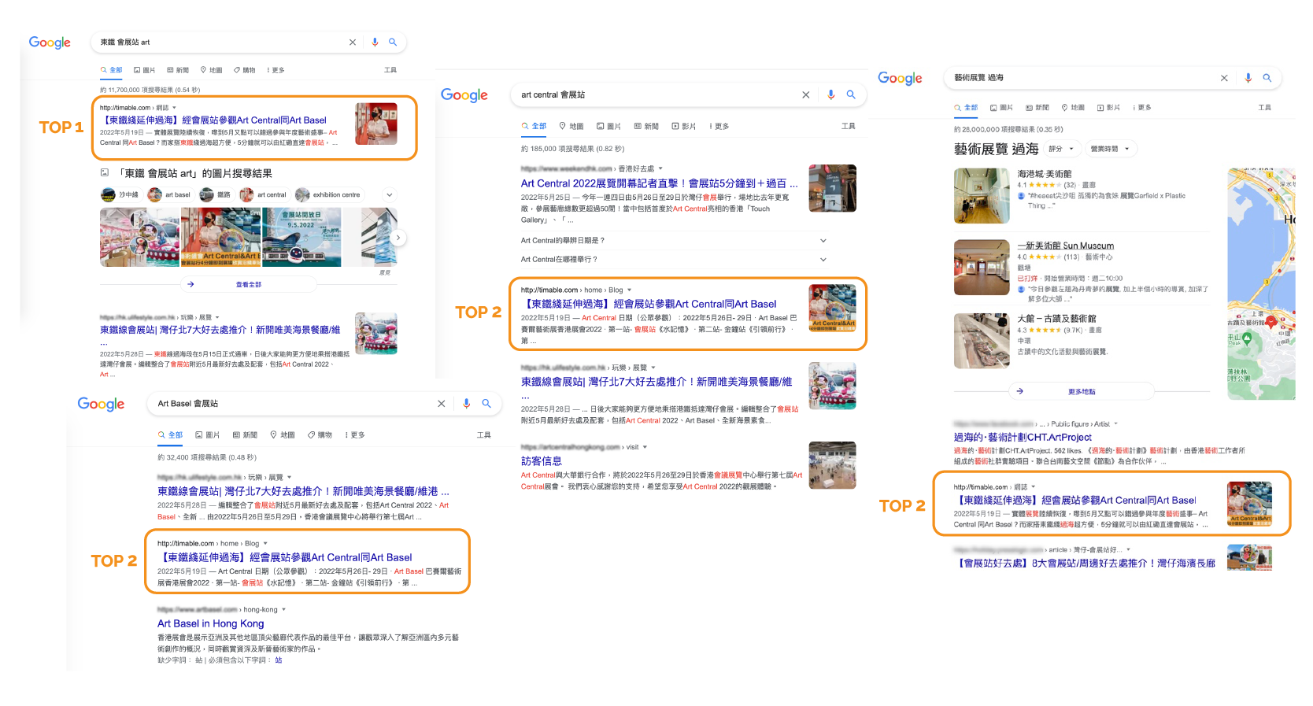Select the 'exhibition centre' image filter chip
1313x706 pixels.
(x=328, y=195)
